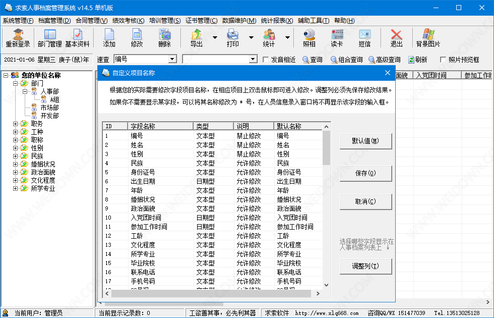Image resolution: width=494 pixels, height=318 pixels.
Task: Enable the 发音相近 checkbox
Action: click(266, 60)
